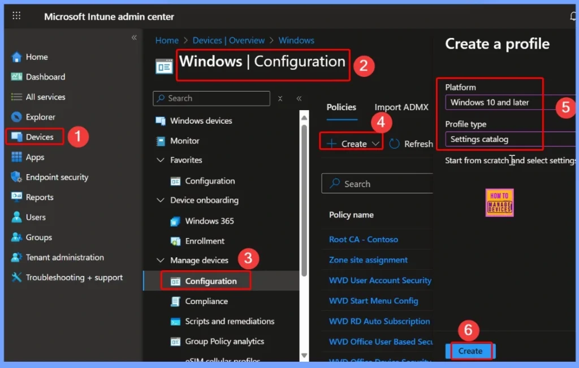Open Windows 365 menu item

(x=209, y=221)
